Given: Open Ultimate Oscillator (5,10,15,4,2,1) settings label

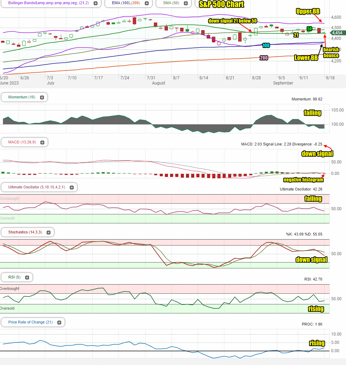Looking at the screenshot, I should pos(37,187).
